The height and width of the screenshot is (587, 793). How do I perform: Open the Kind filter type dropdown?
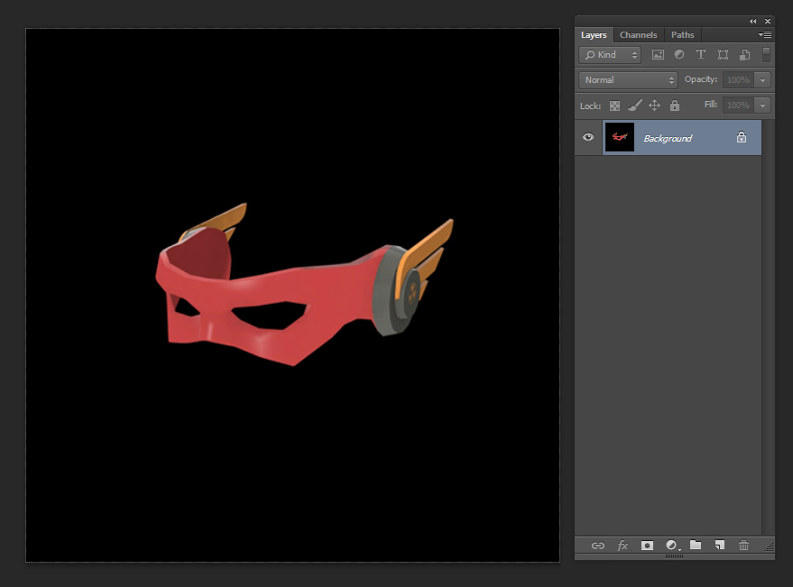(x=610, y=55)
